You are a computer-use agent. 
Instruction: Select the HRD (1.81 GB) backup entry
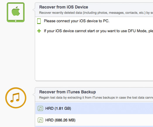point(94,108)
